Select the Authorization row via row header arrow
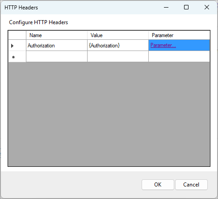The width and height of the screenshot is (218, 199). click(17, 45)
